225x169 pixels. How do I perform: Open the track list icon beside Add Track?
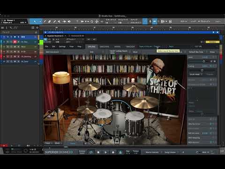click(x=33, y=28)
